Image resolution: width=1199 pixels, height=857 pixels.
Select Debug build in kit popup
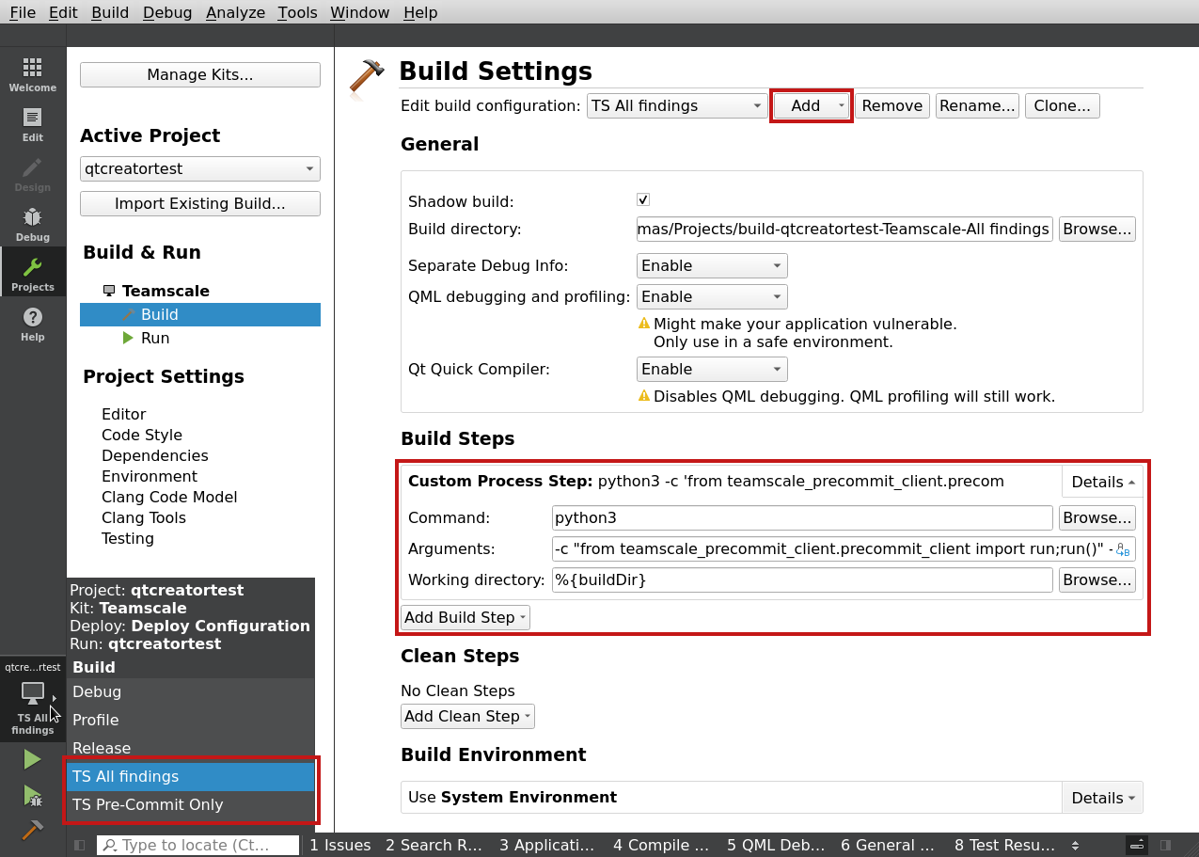190,691
